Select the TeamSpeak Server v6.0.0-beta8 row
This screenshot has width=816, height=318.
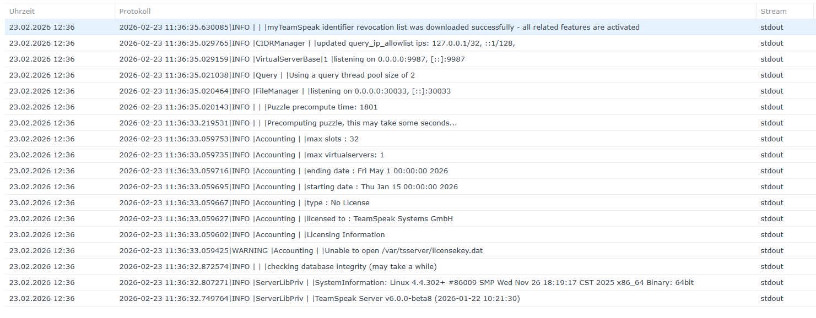319,298
